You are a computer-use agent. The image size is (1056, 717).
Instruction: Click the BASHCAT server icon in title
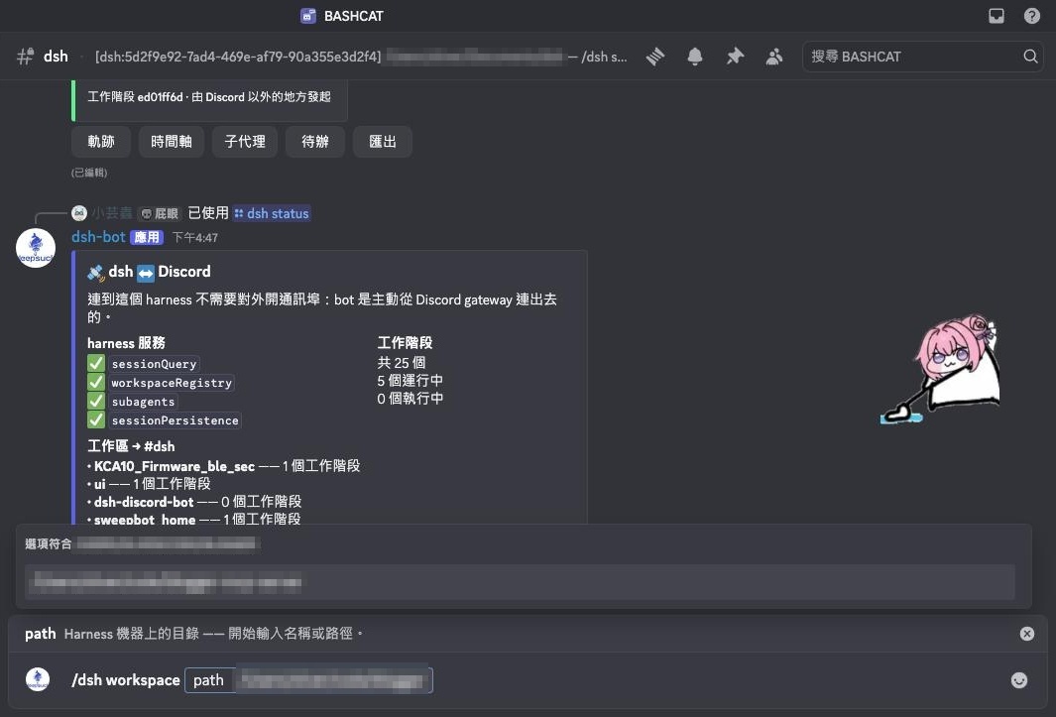(x=308, y=16)
